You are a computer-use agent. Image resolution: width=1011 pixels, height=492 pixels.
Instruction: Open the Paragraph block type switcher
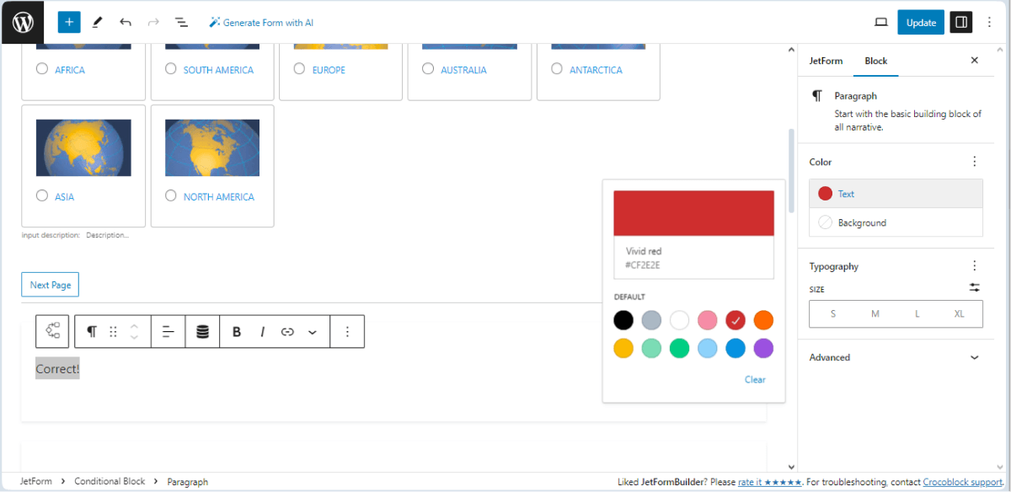[x=91, y=332]
